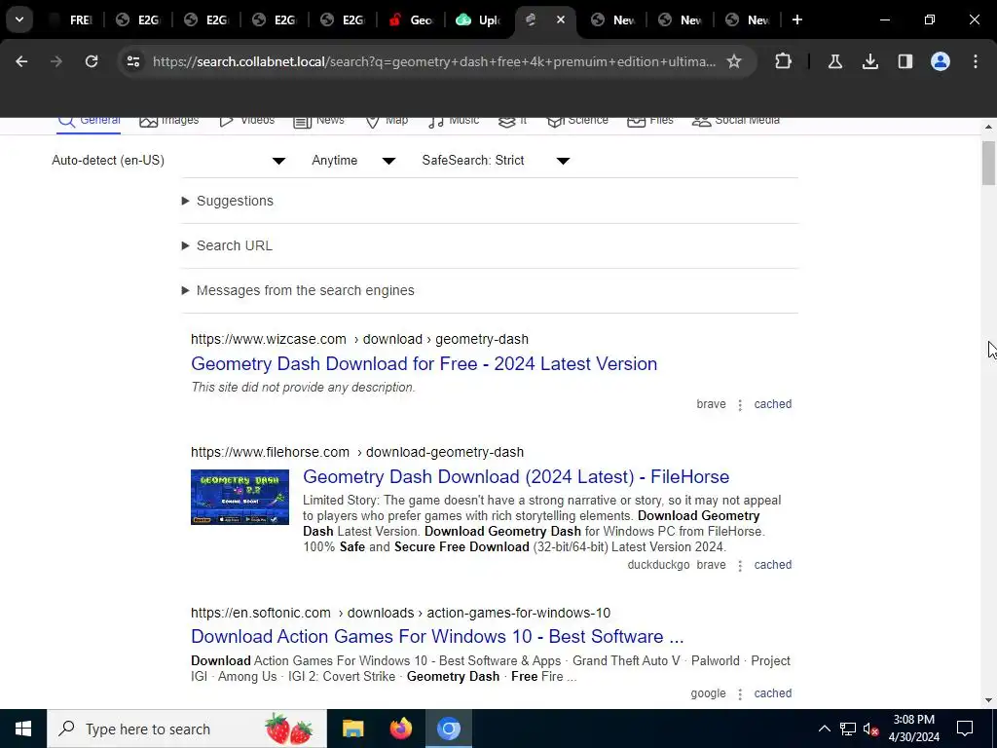Open options dots for Softonic result

740,693
